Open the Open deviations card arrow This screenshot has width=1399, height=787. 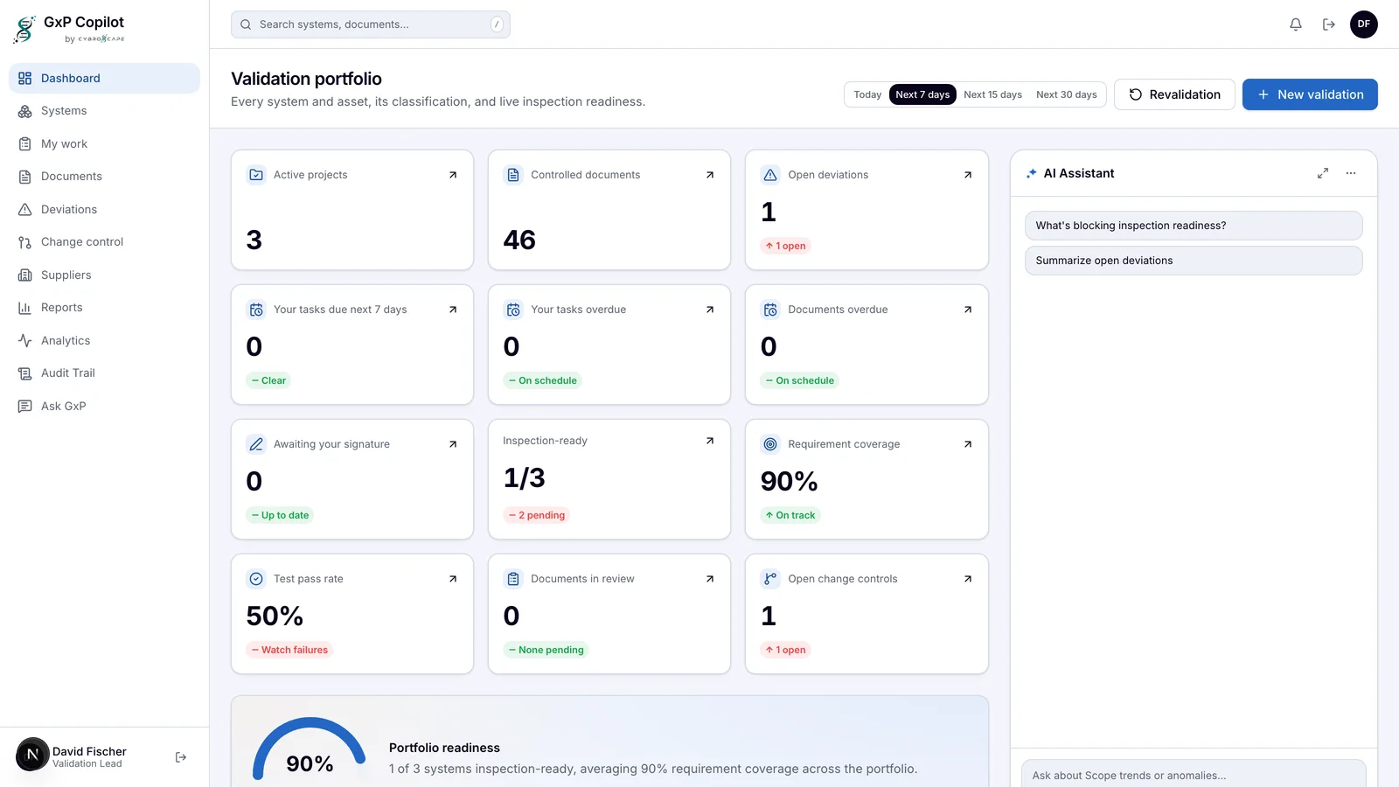pyautogui.click(x=968, y=175)
